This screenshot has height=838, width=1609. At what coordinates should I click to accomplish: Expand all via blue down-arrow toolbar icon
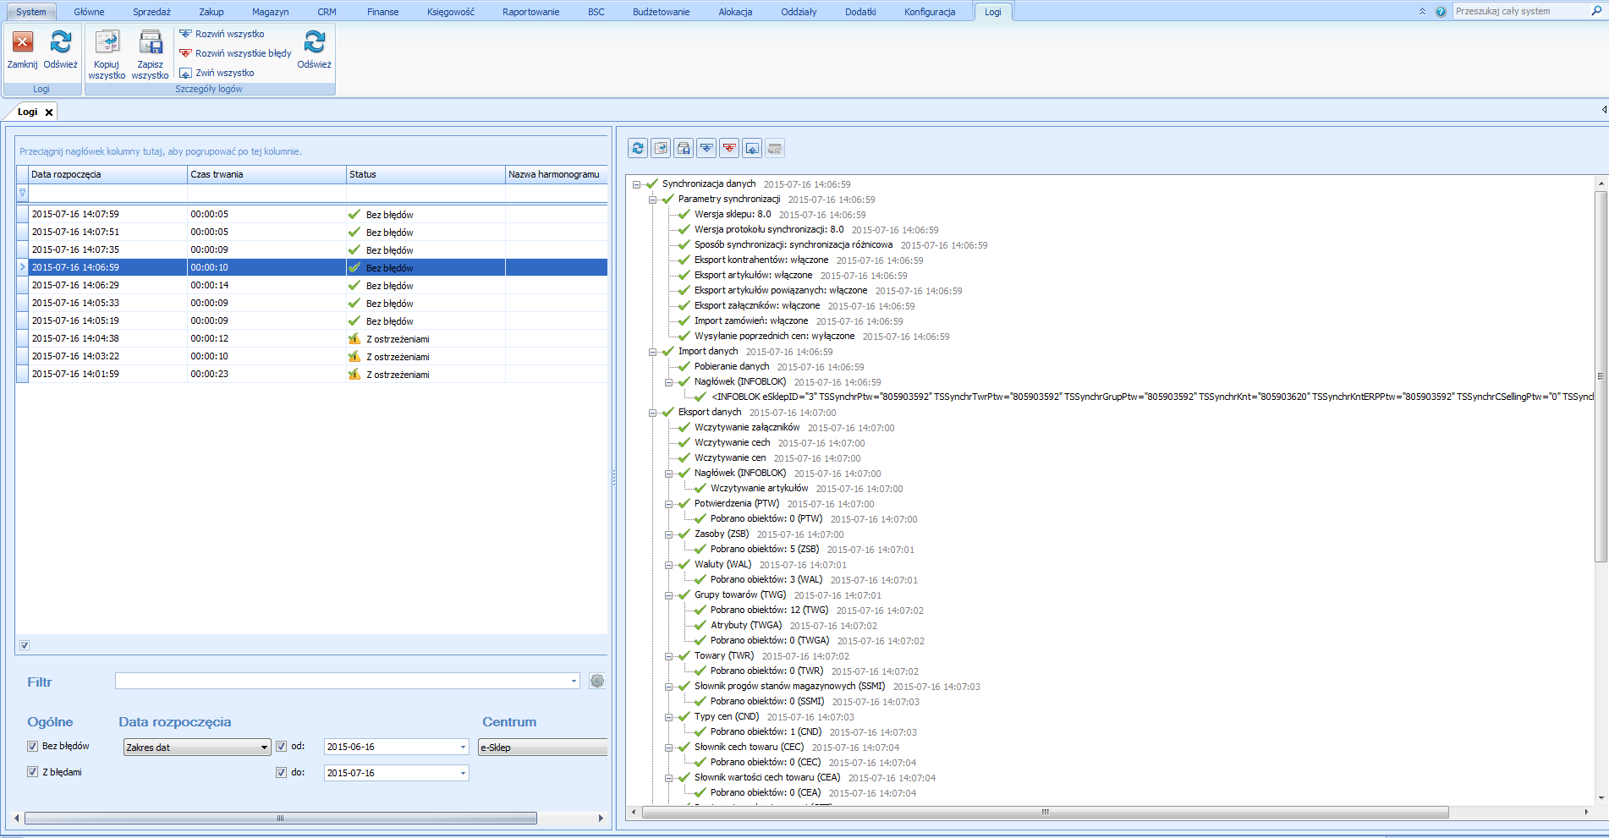[706, 148]
